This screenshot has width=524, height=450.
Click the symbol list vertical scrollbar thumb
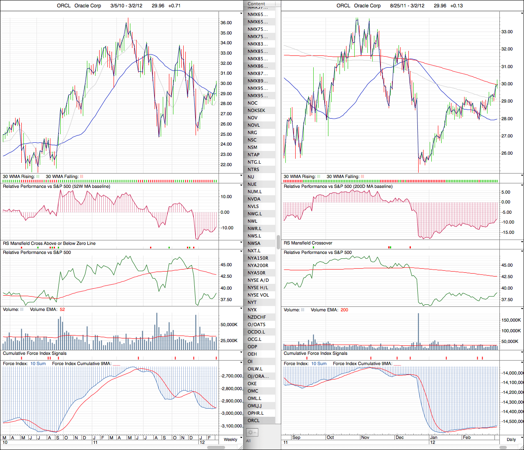click(278, 242)
